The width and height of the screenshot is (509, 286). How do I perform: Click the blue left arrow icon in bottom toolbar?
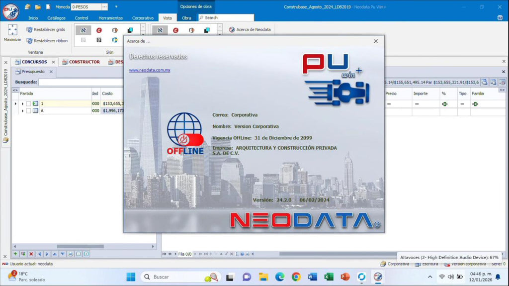[x=39, y=254]
